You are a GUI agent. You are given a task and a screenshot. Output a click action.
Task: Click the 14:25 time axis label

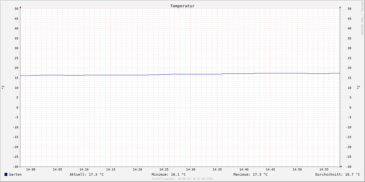point(164,169)
